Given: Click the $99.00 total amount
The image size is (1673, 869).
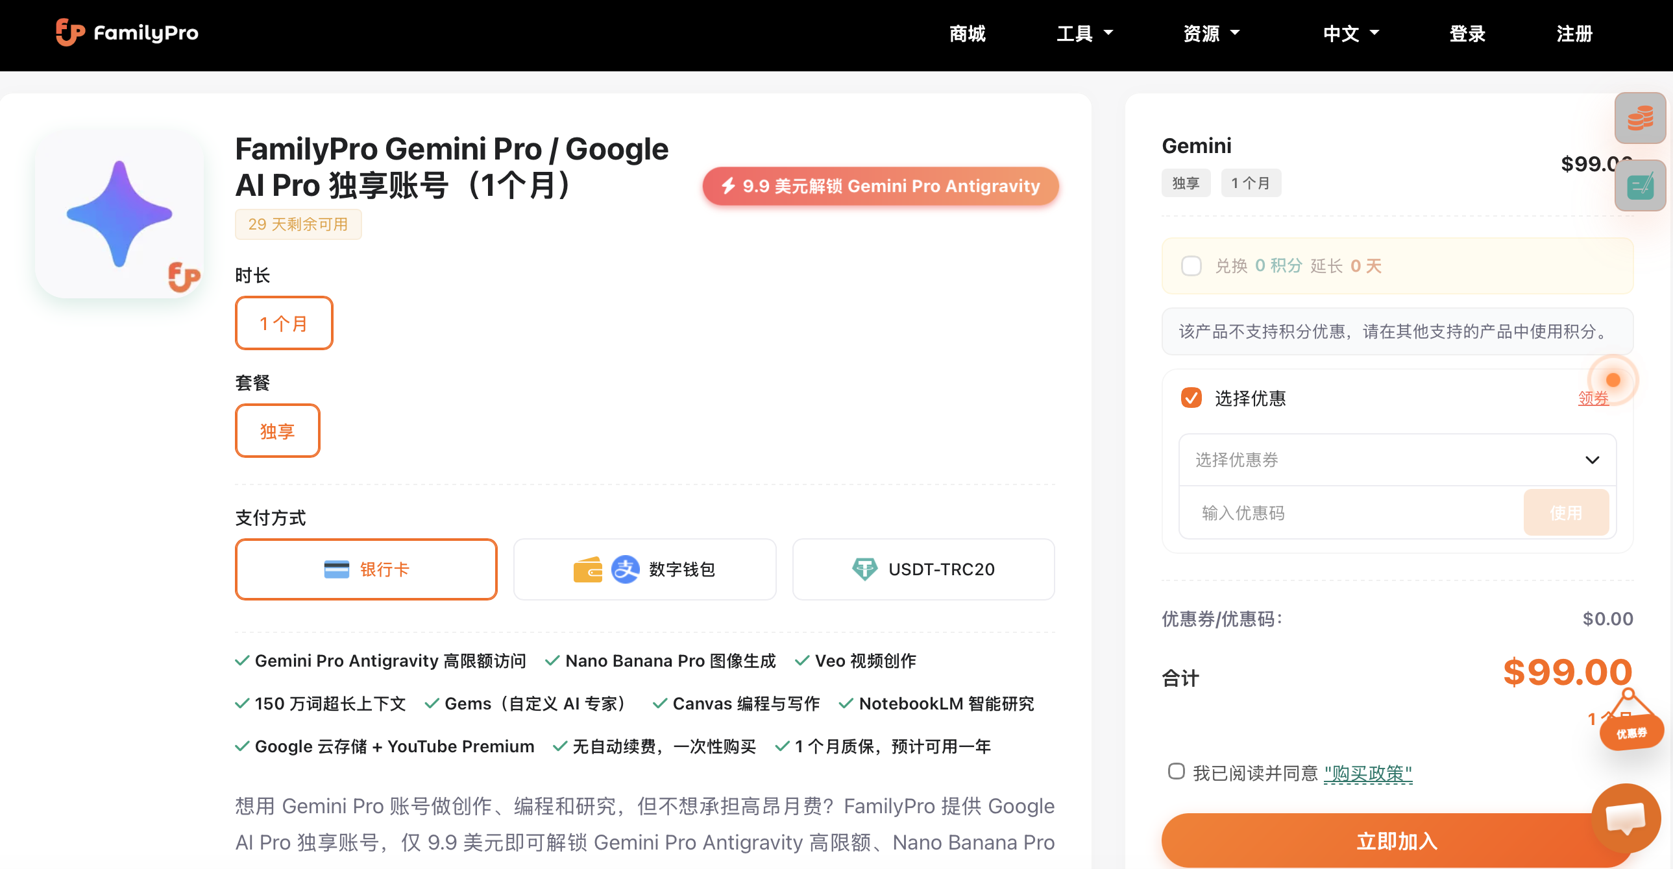Looking at the screenshot, I should tap(1567, 672).
